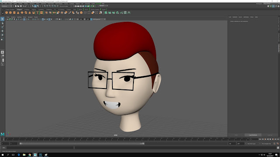
Task: Click the Maya logo icon at bottom left
Action: pos(3,134)
